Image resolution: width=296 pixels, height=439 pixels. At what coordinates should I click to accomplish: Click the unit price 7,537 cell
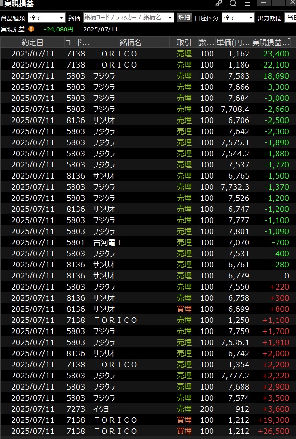tap(238, 165)
